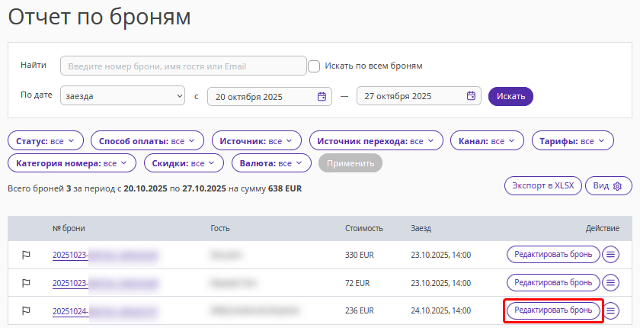Open the 'Валюта: все' filter
Image resolution: width=640 pixels, height=328 pixels.
pyautogui.click(x=271, y=163)
